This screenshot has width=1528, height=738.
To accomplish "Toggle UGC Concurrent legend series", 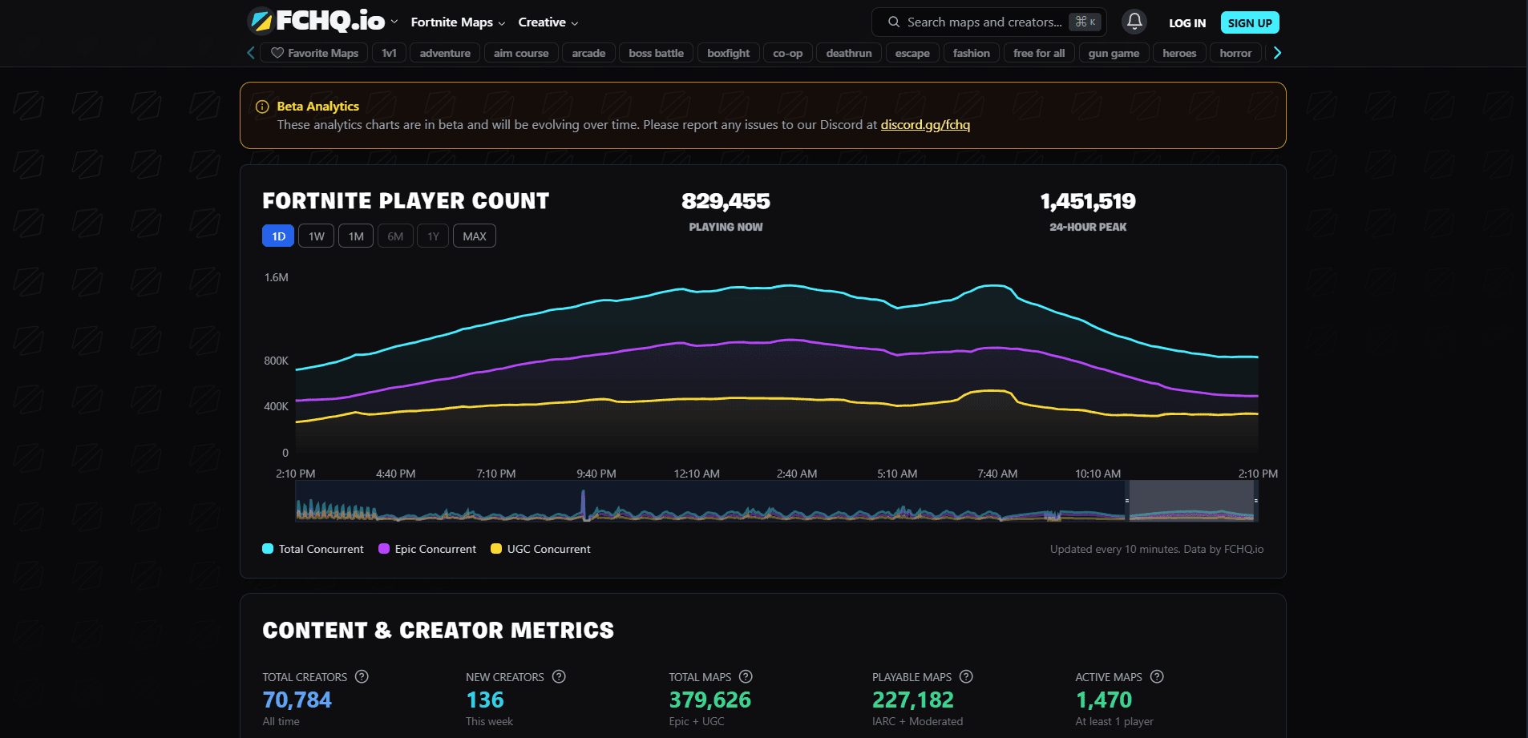I will pos(540,549).
